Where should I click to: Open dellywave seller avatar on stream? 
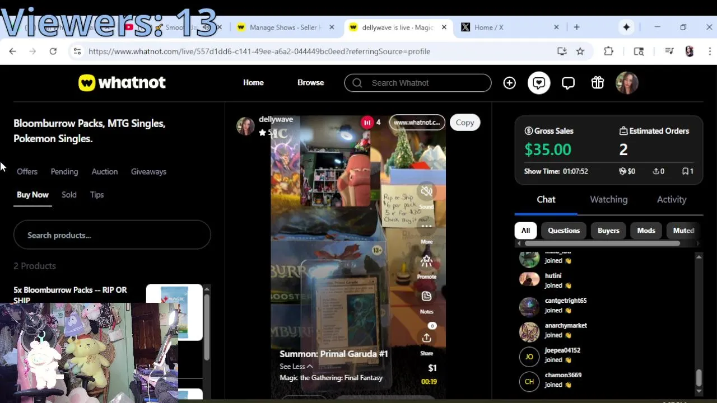(x=245, y=126)
